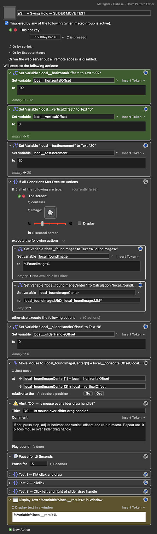157x534 pixels.
Task: Collapse the Pause for .5 Seconds action
Action: pyautogui.click(x=10, y=457)
